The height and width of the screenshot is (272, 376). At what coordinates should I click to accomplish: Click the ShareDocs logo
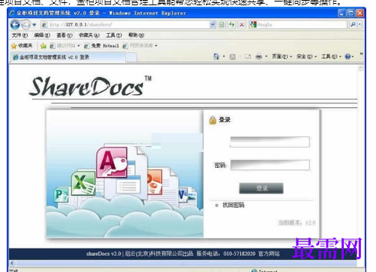point(91,86)
